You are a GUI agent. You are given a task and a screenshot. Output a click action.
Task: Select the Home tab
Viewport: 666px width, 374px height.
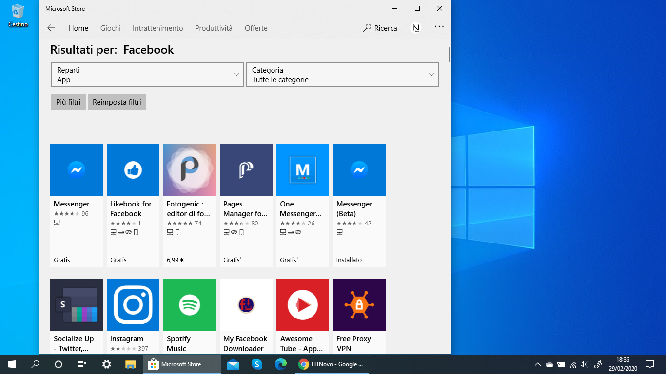point(78,28)
